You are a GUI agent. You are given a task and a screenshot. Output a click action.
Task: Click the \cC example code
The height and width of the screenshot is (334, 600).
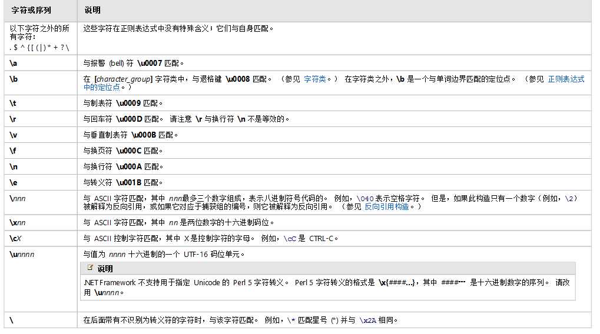pos(290,239)
